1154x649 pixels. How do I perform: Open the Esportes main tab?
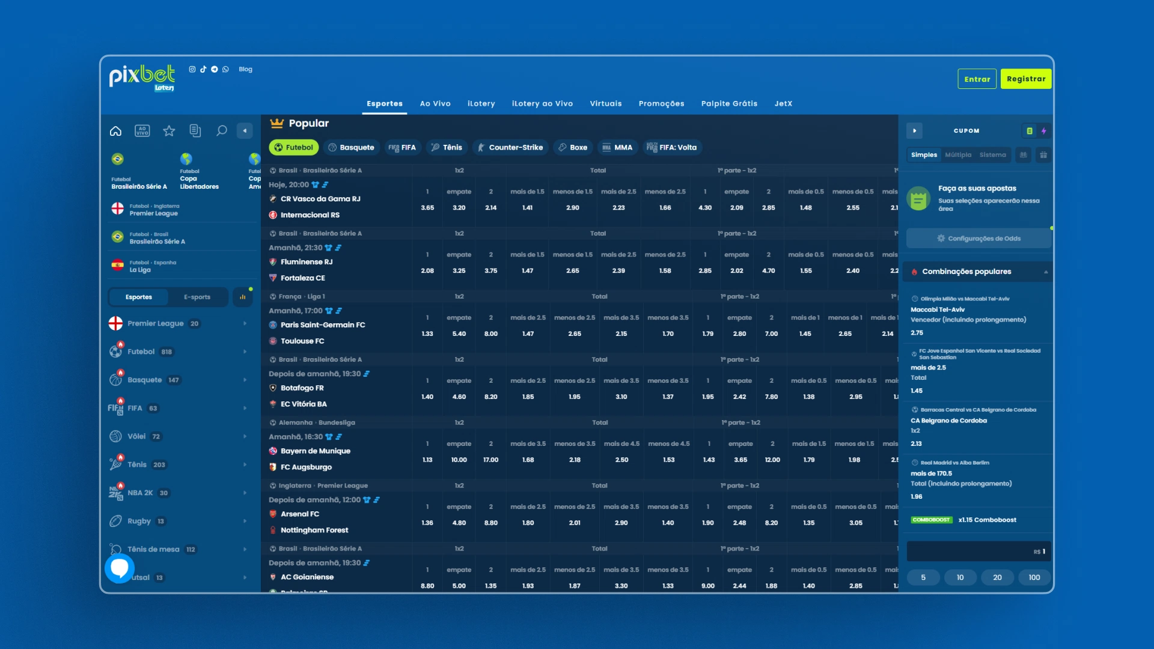click(385, 103)
